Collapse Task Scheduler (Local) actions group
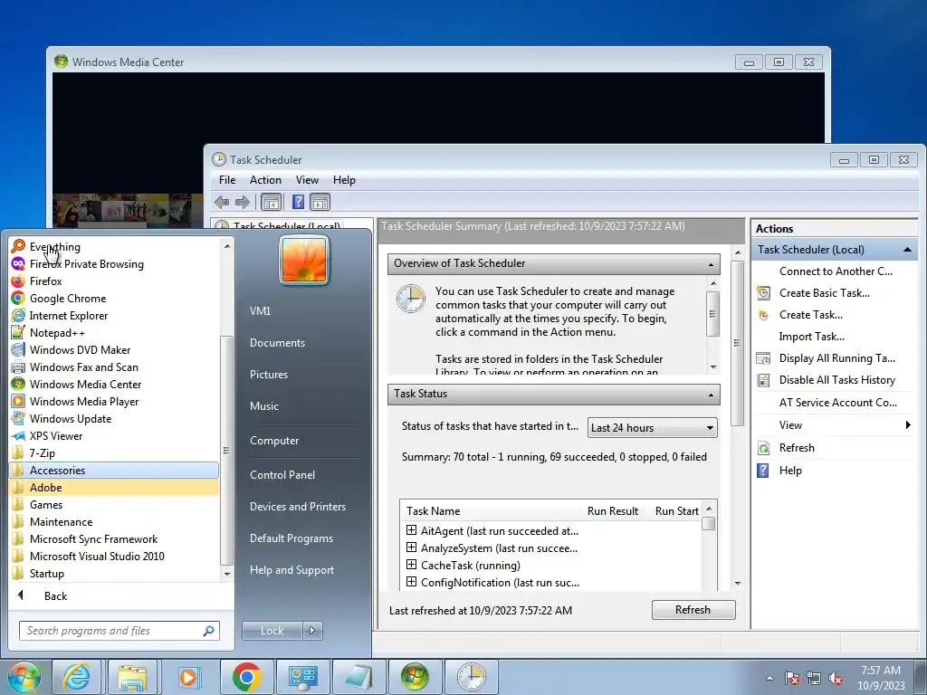This screenshot has width=927, height=695. pos(907,250)
